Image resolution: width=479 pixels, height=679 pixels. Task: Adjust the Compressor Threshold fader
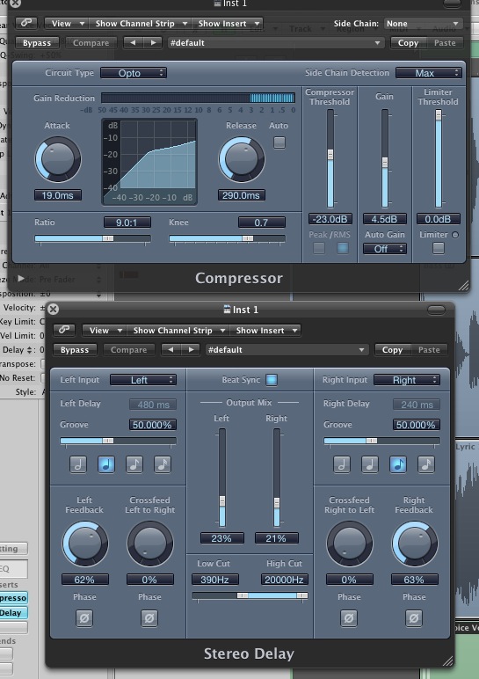tap(330, 158)
